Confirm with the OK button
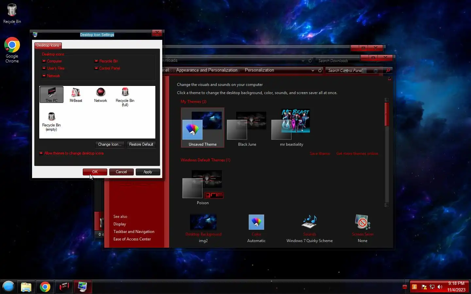471x294 pixels. pos(95,172)
